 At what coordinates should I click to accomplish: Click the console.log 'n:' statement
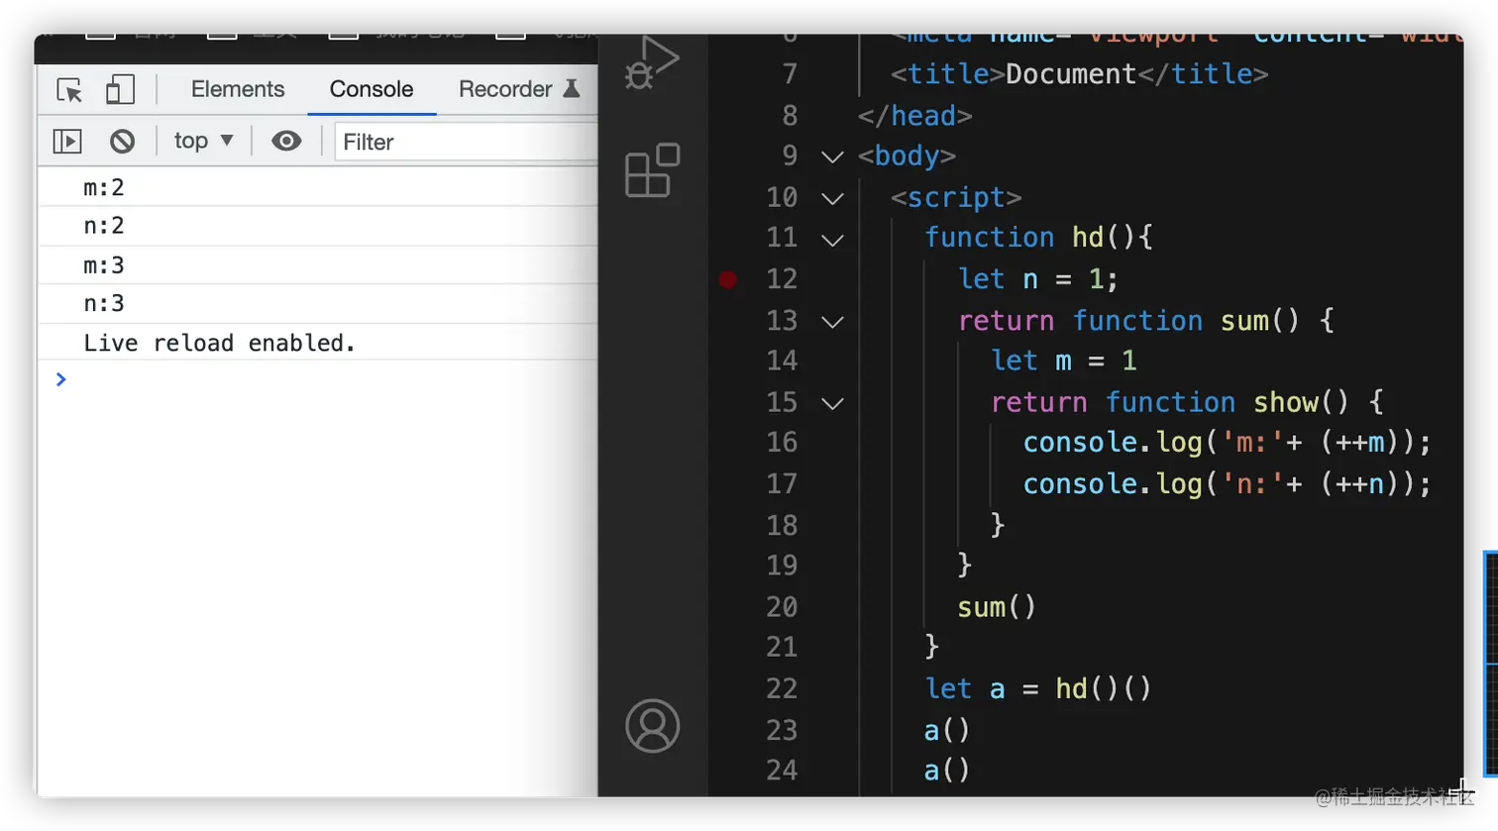(x=1227, y=483)
